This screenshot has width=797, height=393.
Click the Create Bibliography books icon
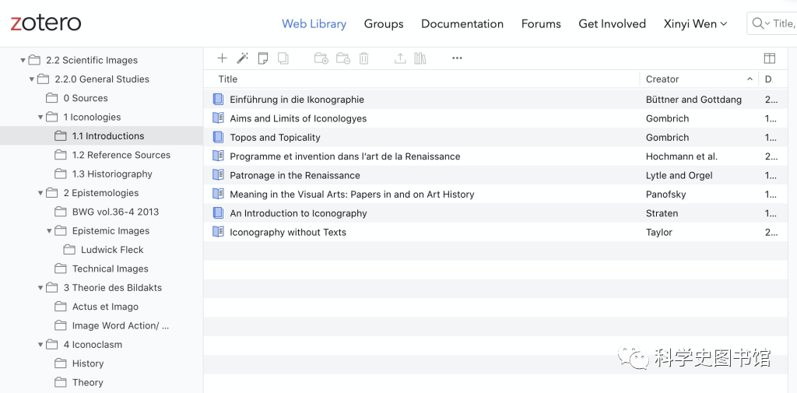click(420, 58)
